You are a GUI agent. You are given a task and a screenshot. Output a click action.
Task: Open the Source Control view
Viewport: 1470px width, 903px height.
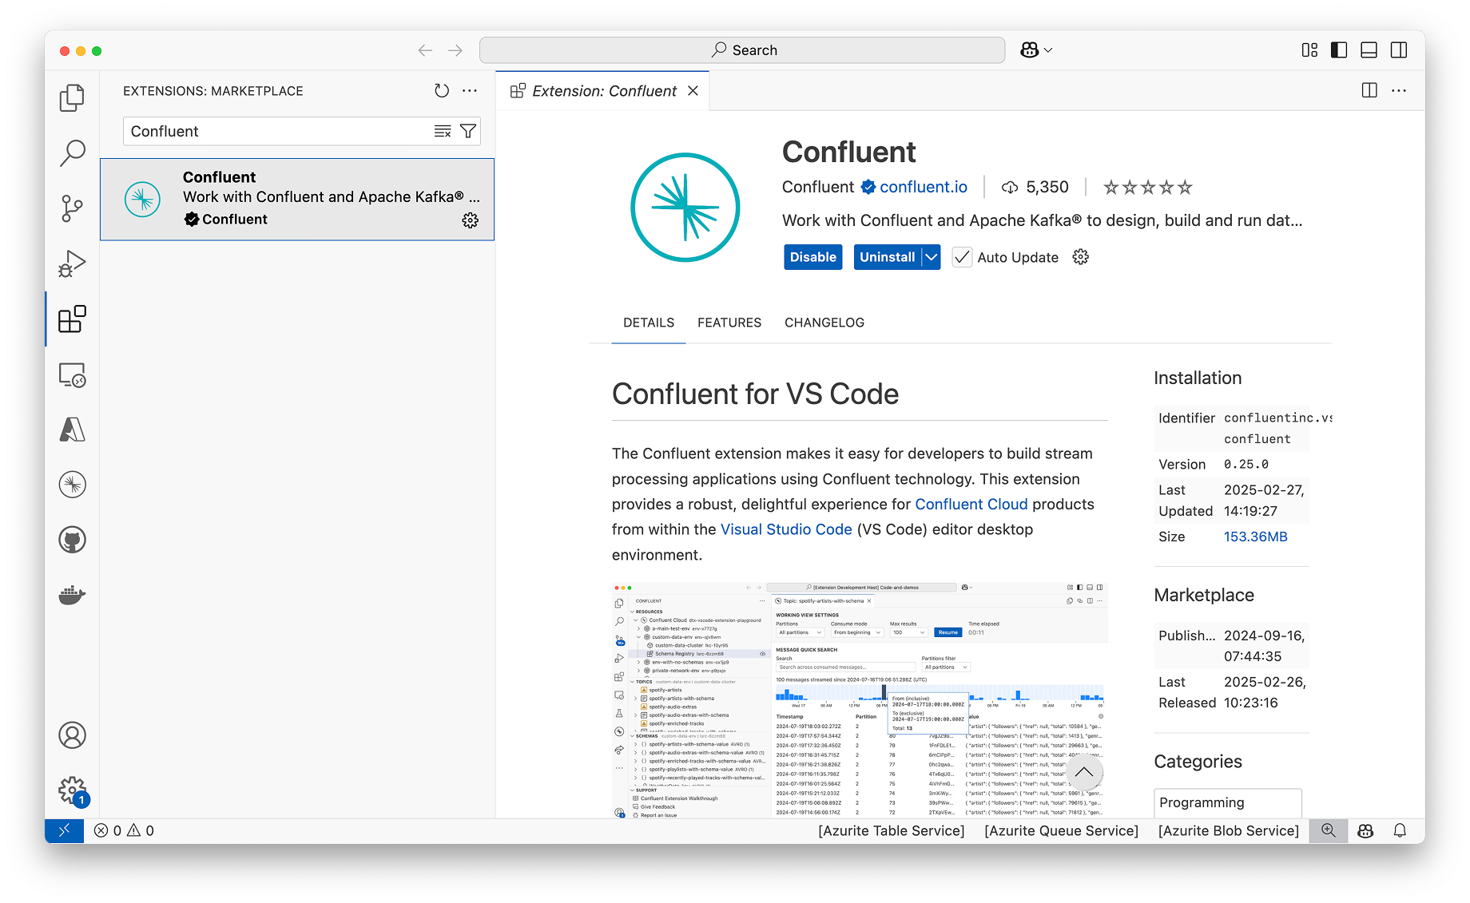(72, 208)
